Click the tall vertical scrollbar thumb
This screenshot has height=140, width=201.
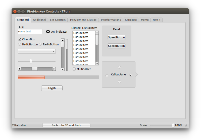click(63, 44)
